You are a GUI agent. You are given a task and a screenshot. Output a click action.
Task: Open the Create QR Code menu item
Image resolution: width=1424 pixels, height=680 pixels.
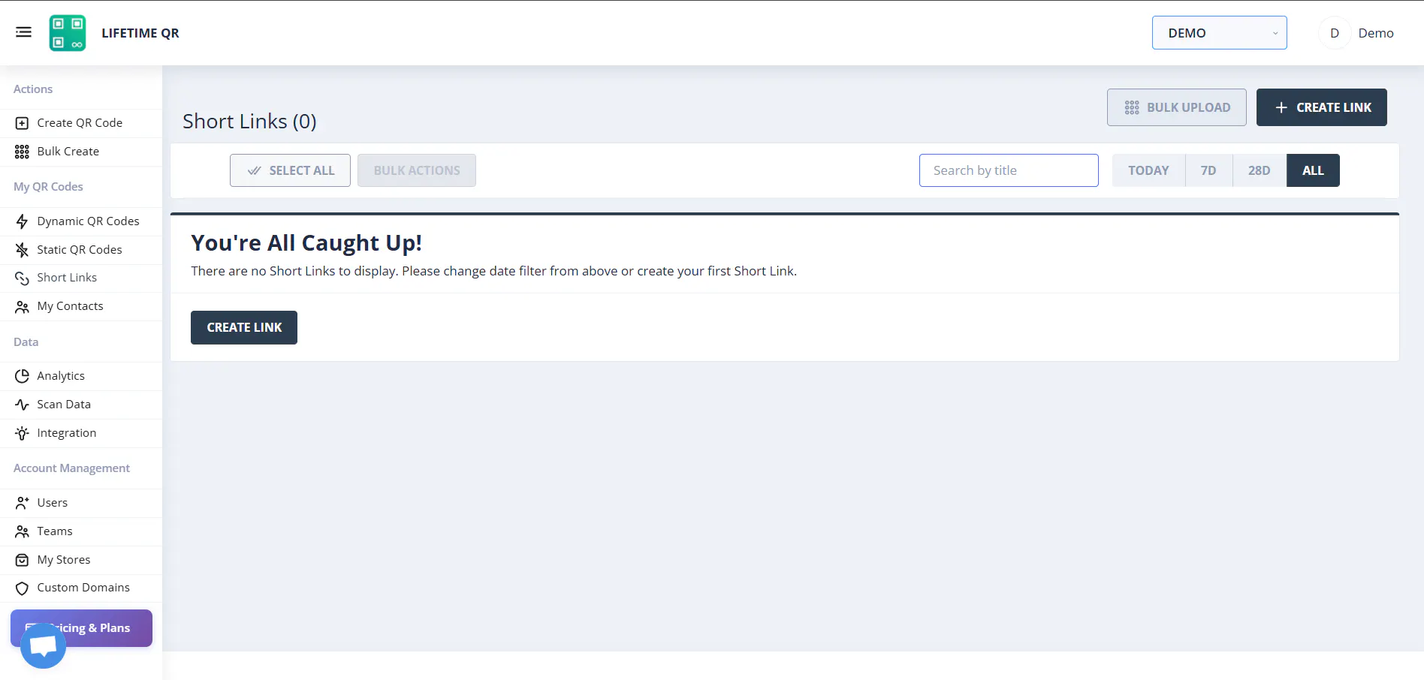81,123
